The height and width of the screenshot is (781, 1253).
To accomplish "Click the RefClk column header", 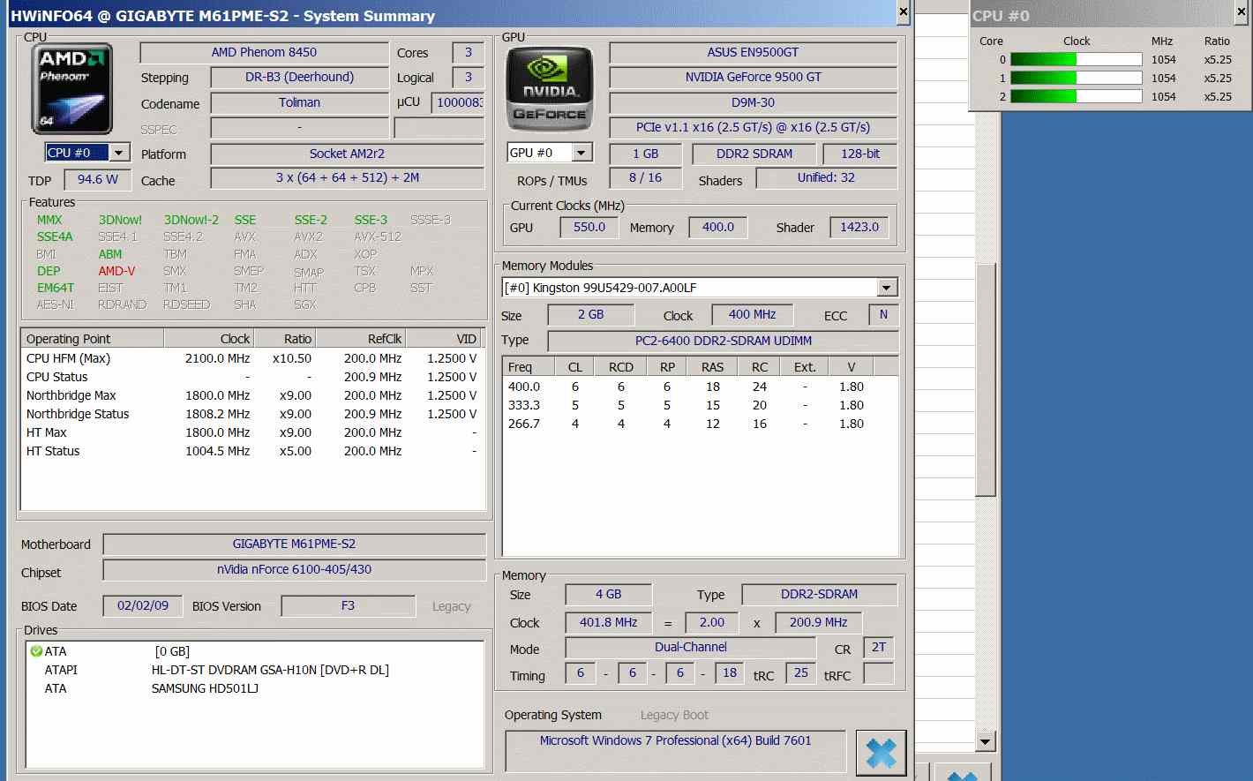I will (x=361, y=339).
